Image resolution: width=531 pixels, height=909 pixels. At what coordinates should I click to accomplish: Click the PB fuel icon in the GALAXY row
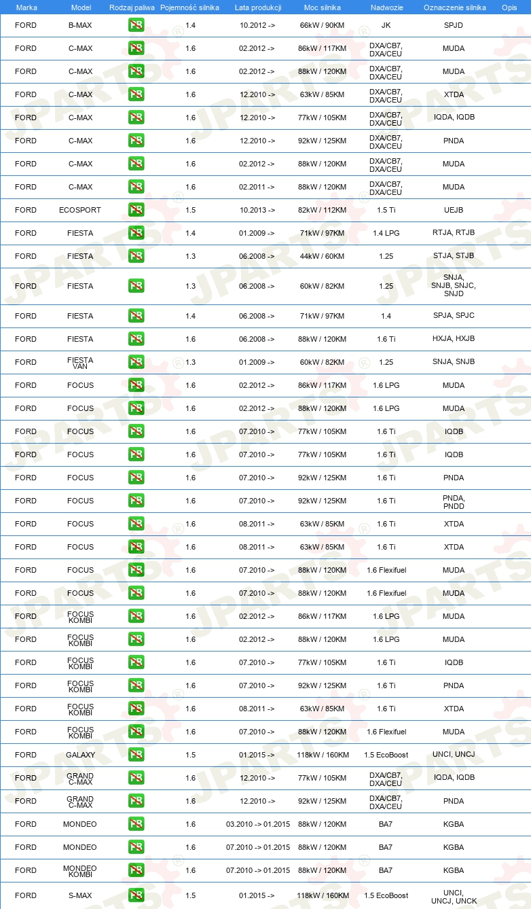(x=136, y=755)
